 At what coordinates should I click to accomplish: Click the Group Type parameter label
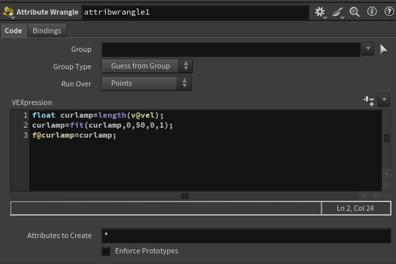coord(73,66)
